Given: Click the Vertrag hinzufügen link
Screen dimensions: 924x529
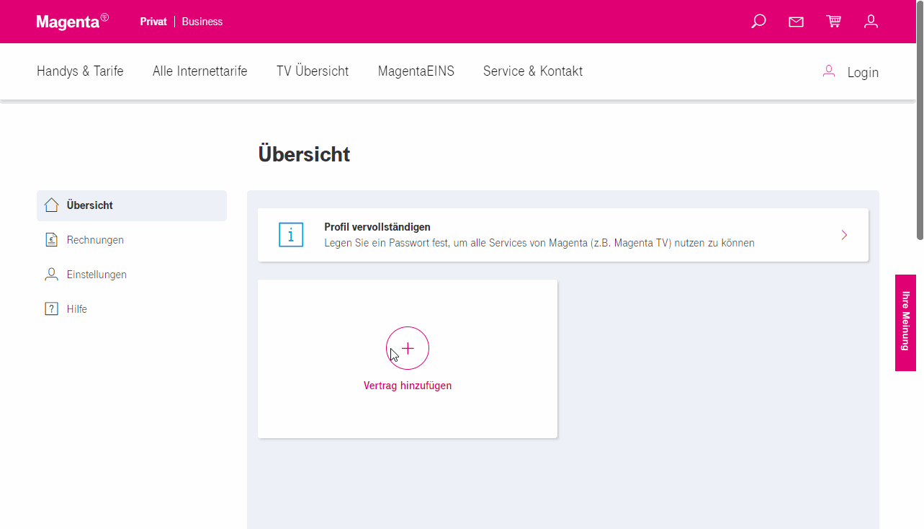Looking at the screenshot, I should click(408, 385).
